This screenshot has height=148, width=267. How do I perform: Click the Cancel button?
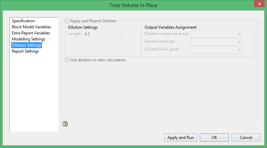[246, 138]
